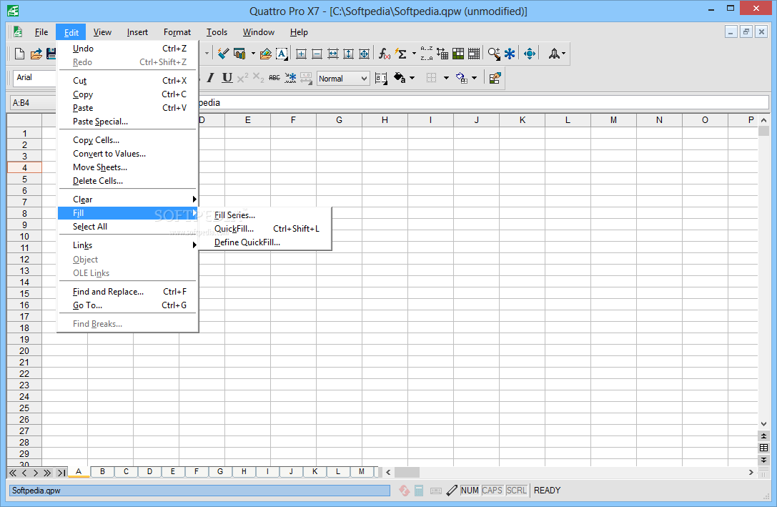777x507 pixels.
Task: Click the fit row height icon
Action: [x=348, y=54]
